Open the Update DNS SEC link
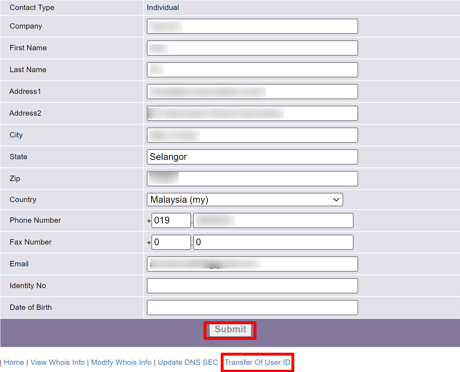The image size is (460, 372). (188, 362)
